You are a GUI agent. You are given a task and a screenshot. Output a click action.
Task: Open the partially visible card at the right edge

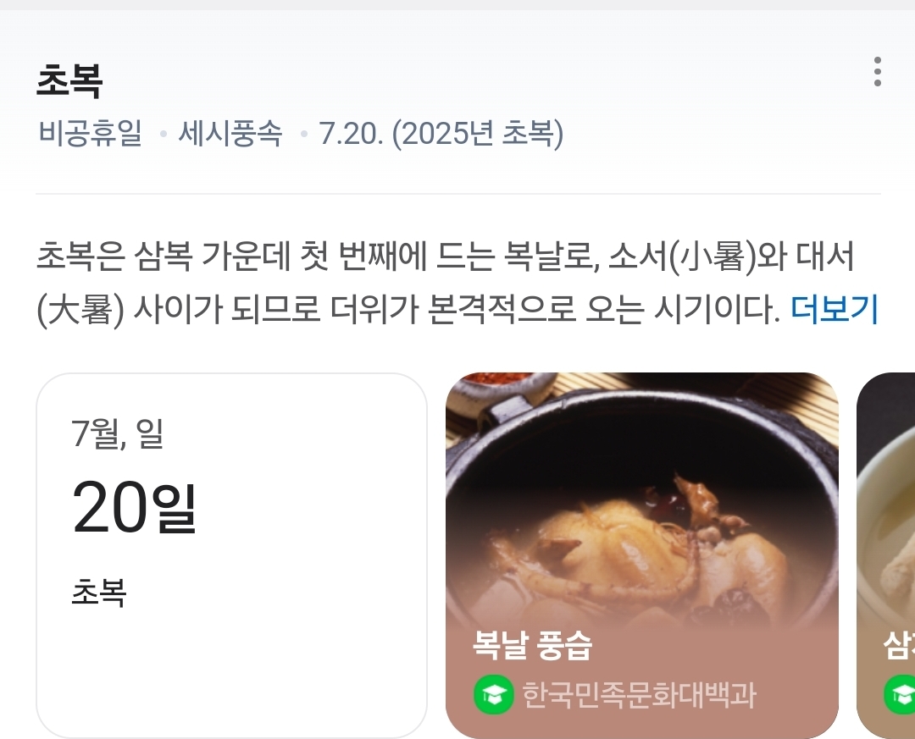886,554
